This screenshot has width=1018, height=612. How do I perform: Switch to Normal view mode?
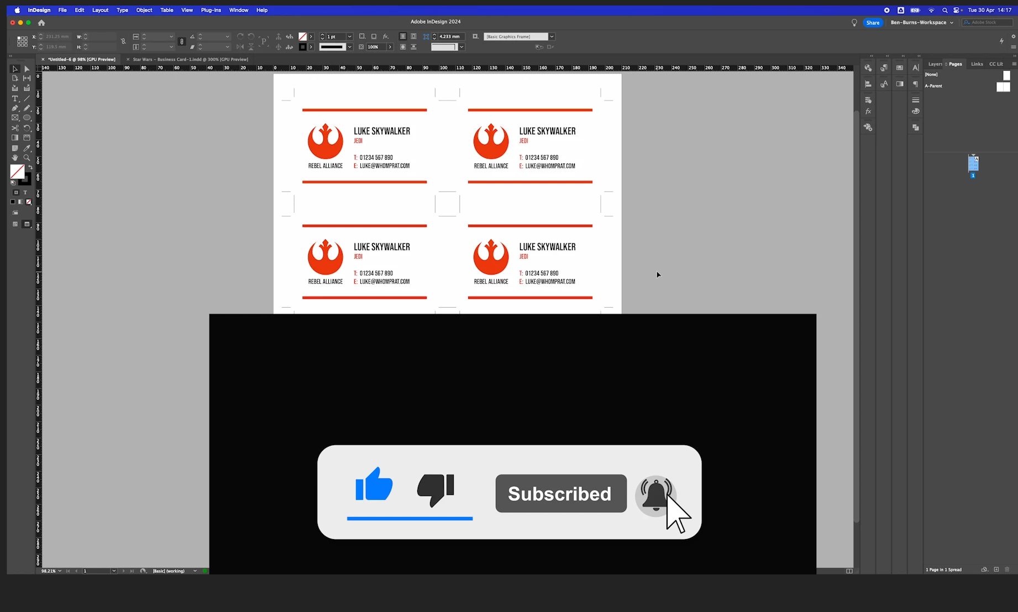tap(15, 224)
